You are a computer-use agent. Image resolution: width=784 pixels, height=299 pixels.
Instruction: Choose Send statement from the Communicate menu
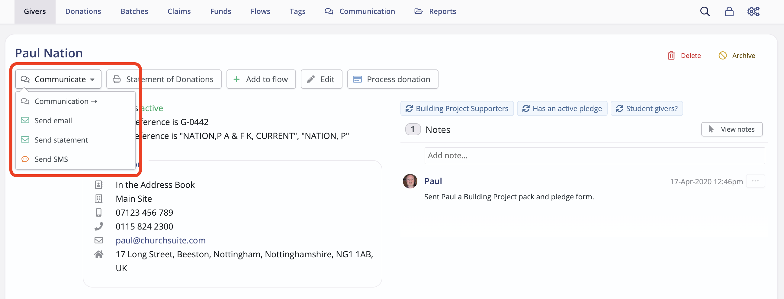(61, 140)
